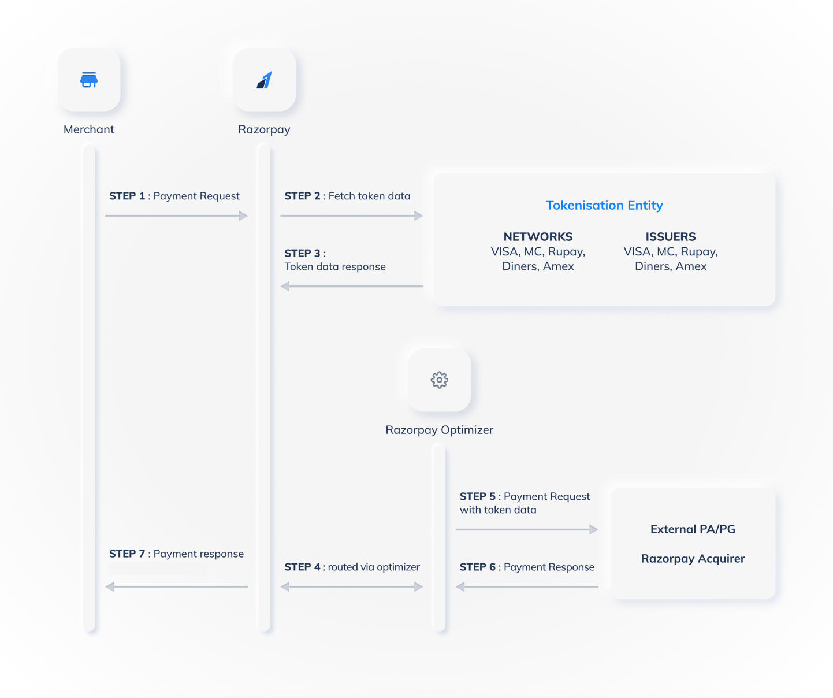Click the Razorpay logo icon
Image resolution: width=833 pixels, height=698 pixels.
(x=264, y=80)
